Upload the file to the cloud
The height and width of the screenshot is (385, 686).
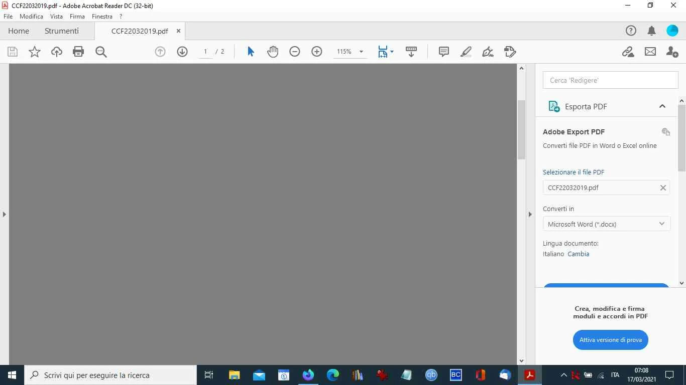pos(57,52)
